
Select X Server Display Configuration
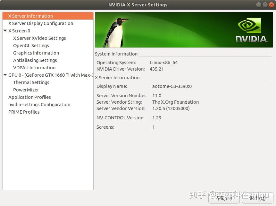click(x=40, y=23)
